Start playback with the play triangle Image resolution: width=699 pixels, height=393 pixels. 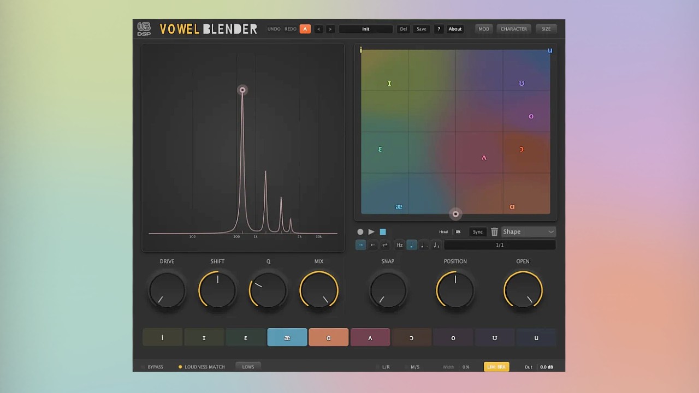(371, 232)
